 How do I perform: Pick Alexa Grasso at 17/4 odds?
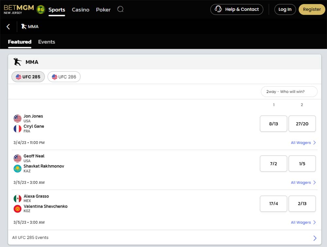pos(273,203)
